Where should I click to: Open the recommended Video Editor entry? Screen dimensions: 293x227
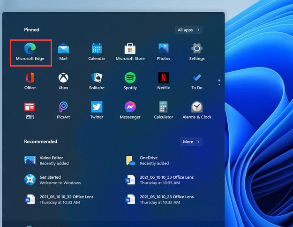point(52,160)
